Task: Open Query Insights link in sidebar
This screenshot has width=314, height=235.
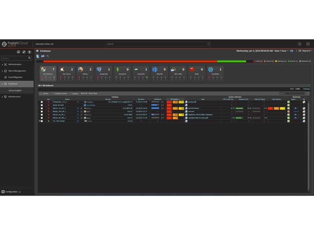Action: 15,90
